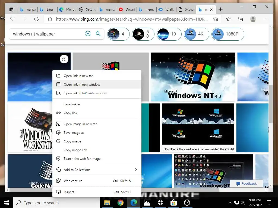The image size is (278, 208).
Task: Select Copy link in context menu
Action: click(97, 113)
